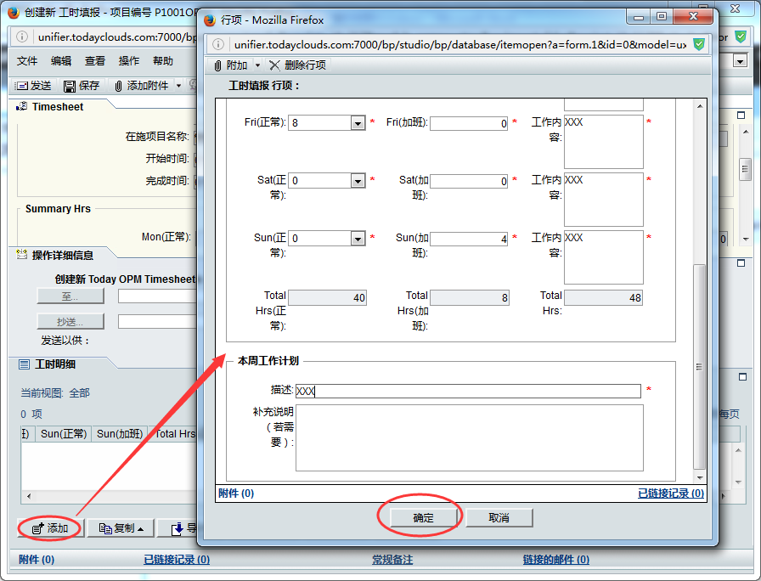761x581 pixels.
Task: Click the 取消 cancel button
Action: coord(499,518)
